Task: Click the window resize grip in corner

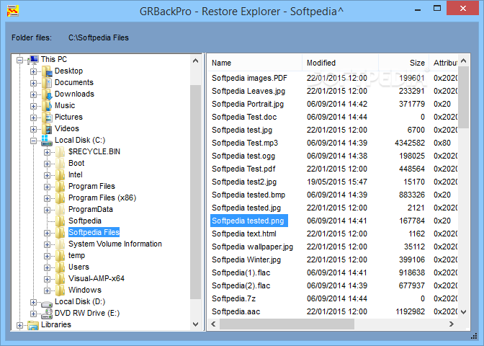Action: point(474,336)
